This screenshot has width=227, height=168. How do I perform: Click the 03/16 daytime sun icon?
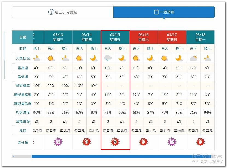tap(136, 58)
